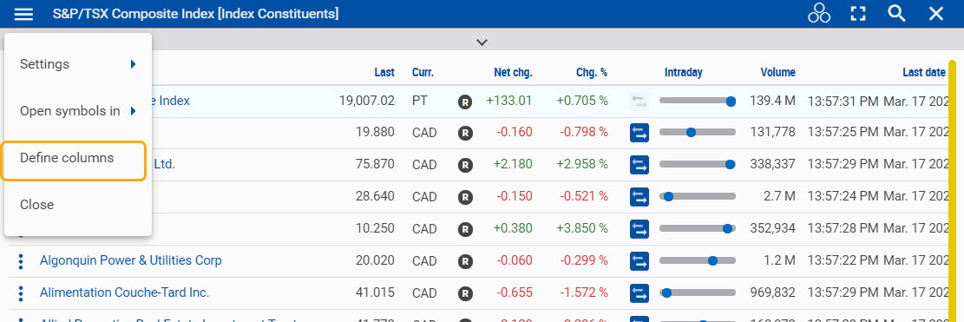Sort by the Volume column header
The width and height of the screenshot is (964, 322).
[x=777, y=73]
